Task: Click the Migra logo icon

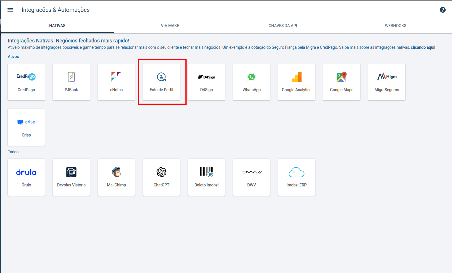Action: click(x=387, y=76)
